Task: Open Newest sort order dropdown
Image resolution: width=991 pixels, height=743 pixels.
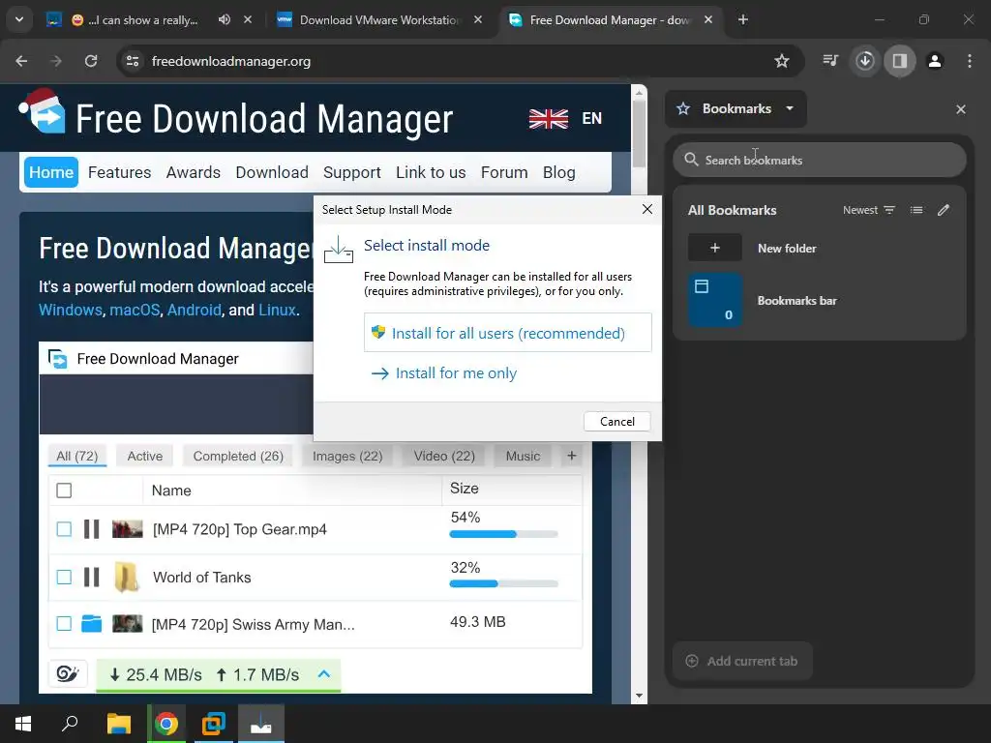Action: (x=869, y=210)
